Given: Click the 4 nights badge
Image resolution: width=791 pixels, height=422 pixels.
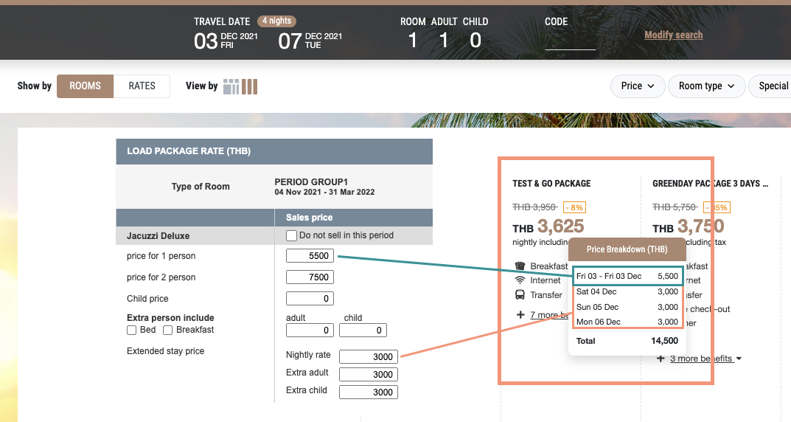Looking at the screenshot, I should (x=276, y=21).
